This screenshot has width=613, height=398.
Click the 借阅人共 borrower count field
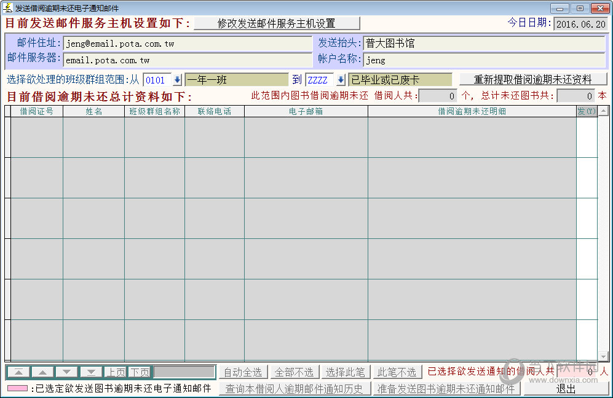[x=438, y=96]
